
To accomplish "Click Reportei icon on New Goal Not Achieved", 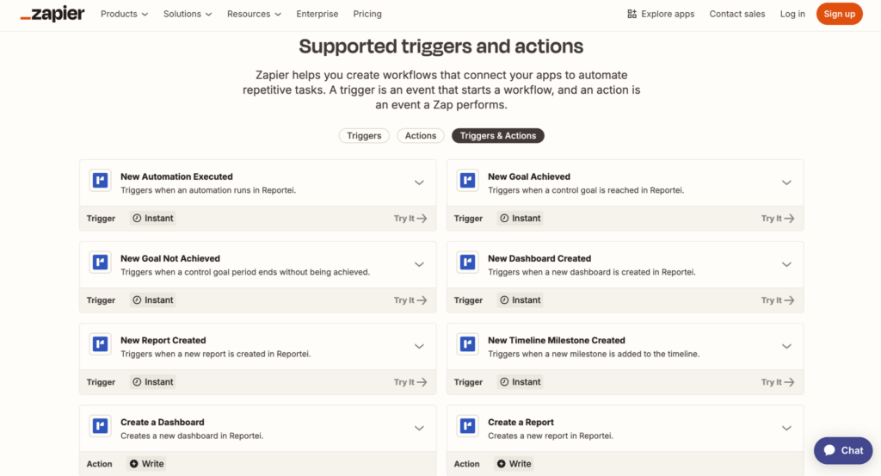I will pyautogui.click(x=101, y=263).
